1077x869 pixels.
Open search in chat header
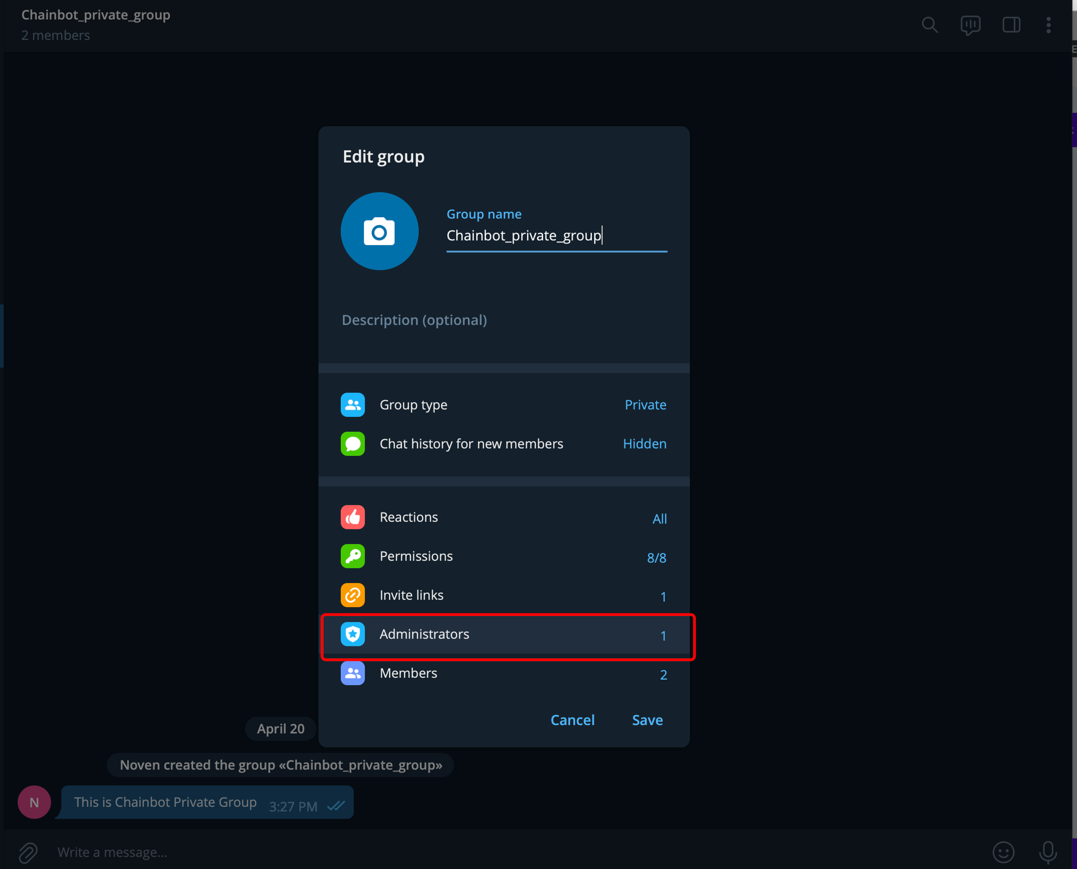tap(929, 24)
